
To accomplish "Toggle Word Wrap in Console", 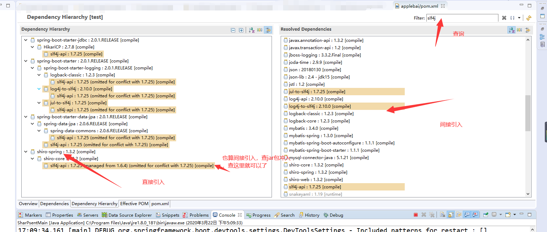I will point(459,215).
